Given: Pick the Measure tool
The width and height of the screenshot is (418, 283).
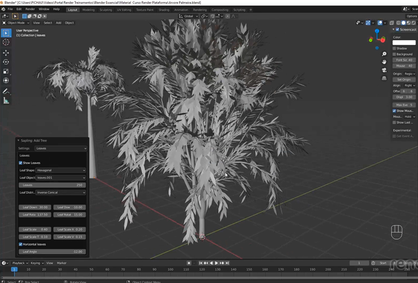Looking at the screenshot, I should point(6,101).
